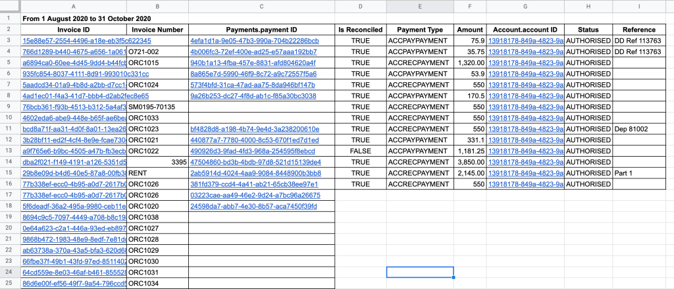Open invoice link starting 8694c9c5-7097
Screen dimensions: 674x289
pos(74,218)
